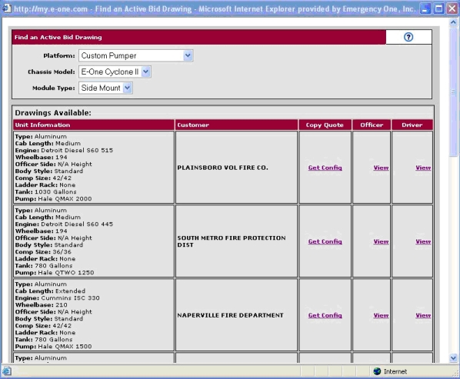Click the scrollbar up arrow
Image resolution: width=460 pixels, height=379 pixels.
click(454, 22)
